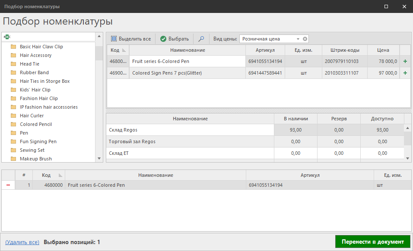Viewport: 413px width, 251px height.
Task: Add Fruit series 6-Colored Pen with plus icon
Action: [405, 61]
